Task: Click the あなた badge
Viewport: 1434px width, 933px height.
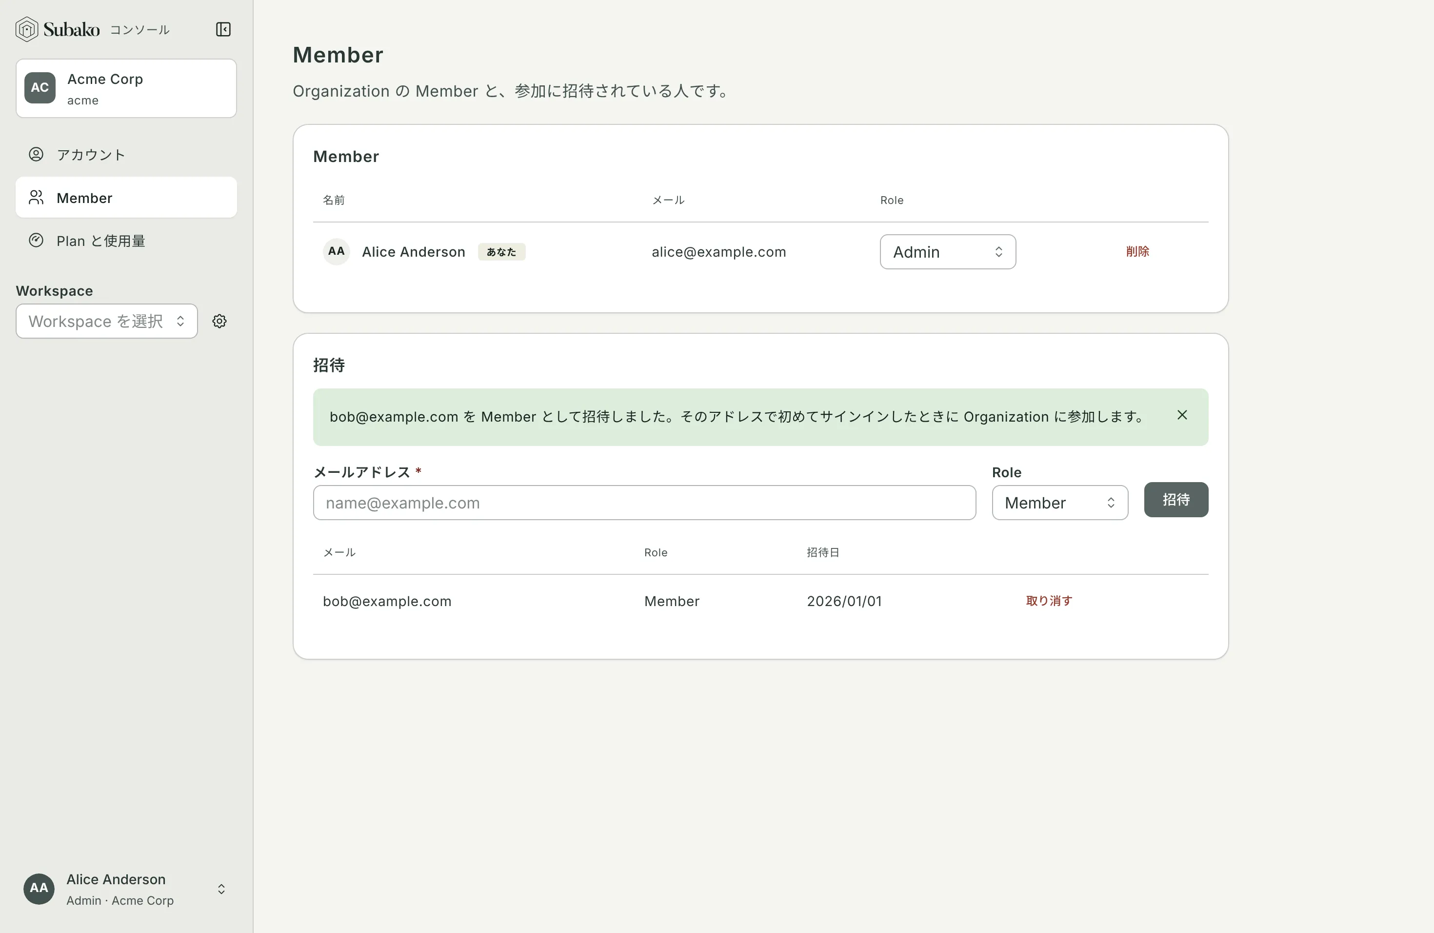Action: (x=501, y=252)
